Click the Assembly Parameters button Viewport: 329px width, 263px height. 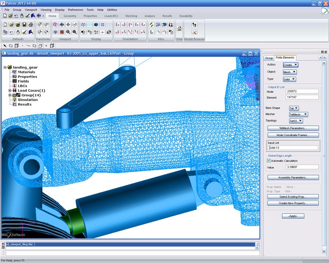[293, 178]
